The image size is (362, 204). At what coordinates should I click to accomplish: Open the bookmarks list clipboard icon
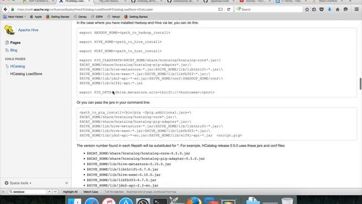(x=314, y=10)
